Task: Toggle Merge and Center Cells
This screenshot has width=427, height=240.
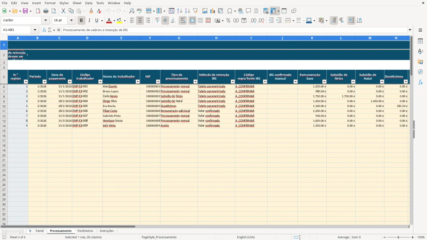Action: click(x=193, y=21)
